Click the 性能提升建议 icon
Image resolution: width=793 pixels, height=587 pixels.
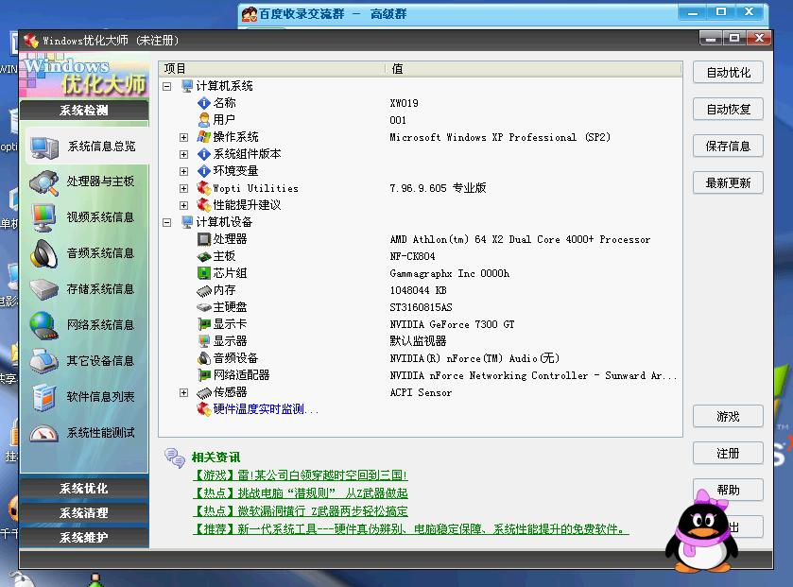[204, 205]
